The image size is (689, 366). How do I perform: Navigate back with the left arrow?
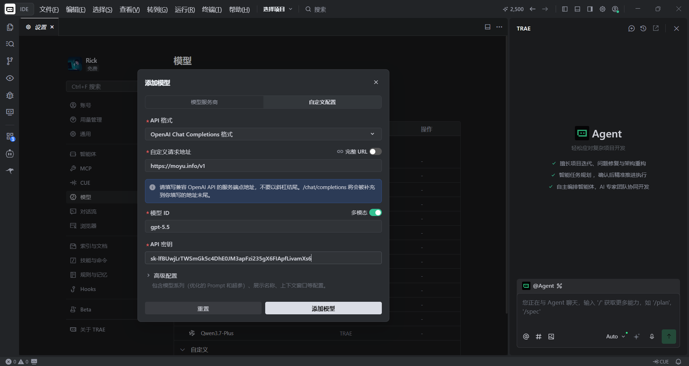click(x=533, y=9)
